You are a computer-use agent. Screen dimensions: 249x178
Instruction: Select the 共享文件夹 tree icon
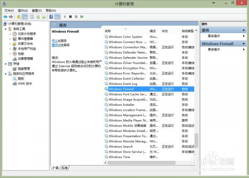click(x=15, y=44)
